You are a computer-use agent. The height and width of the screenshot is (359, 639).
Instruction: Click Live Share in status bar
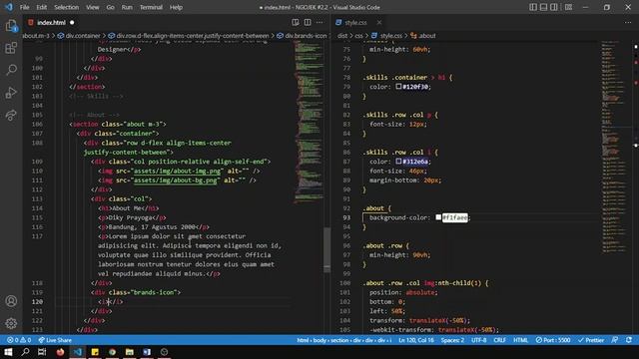point(55,340)
